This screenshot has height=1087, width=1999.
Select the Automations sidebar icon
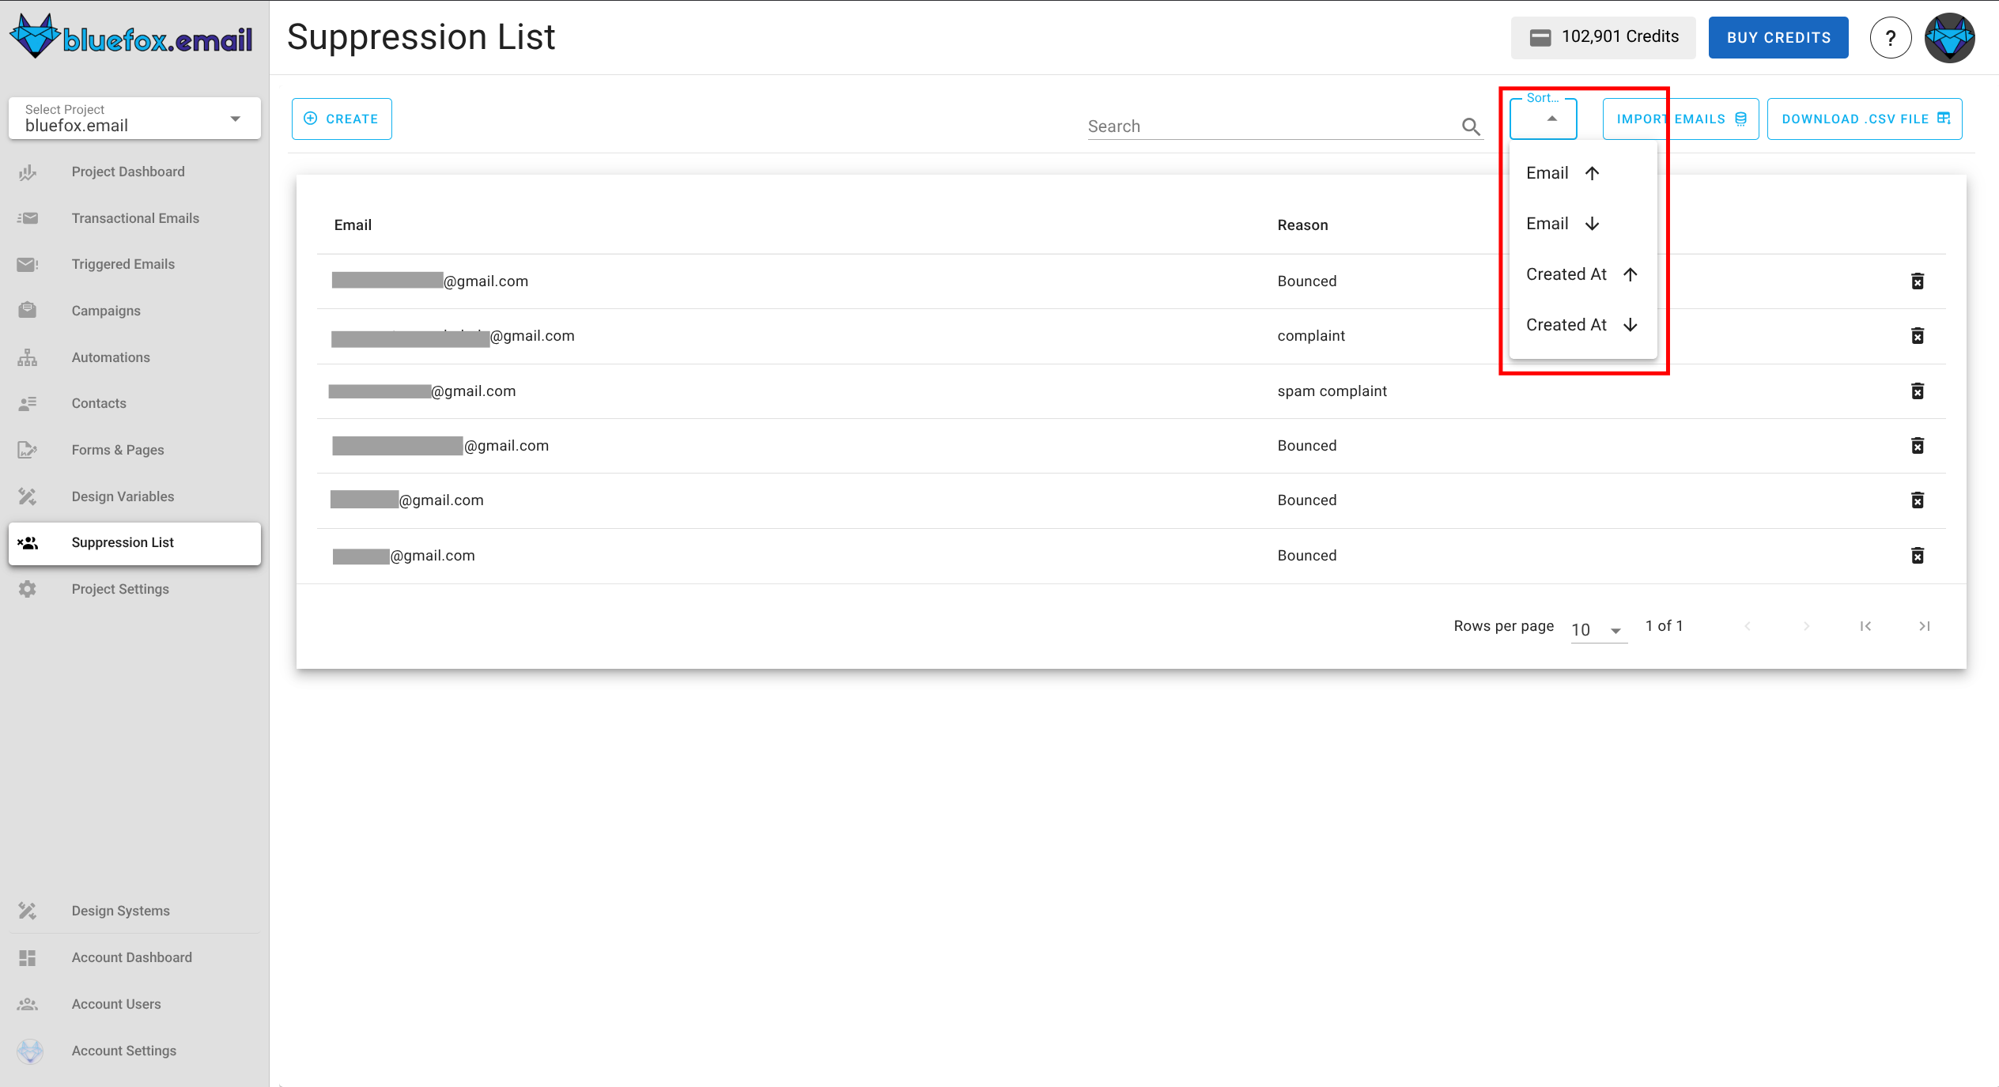click(x=27, y=357)
